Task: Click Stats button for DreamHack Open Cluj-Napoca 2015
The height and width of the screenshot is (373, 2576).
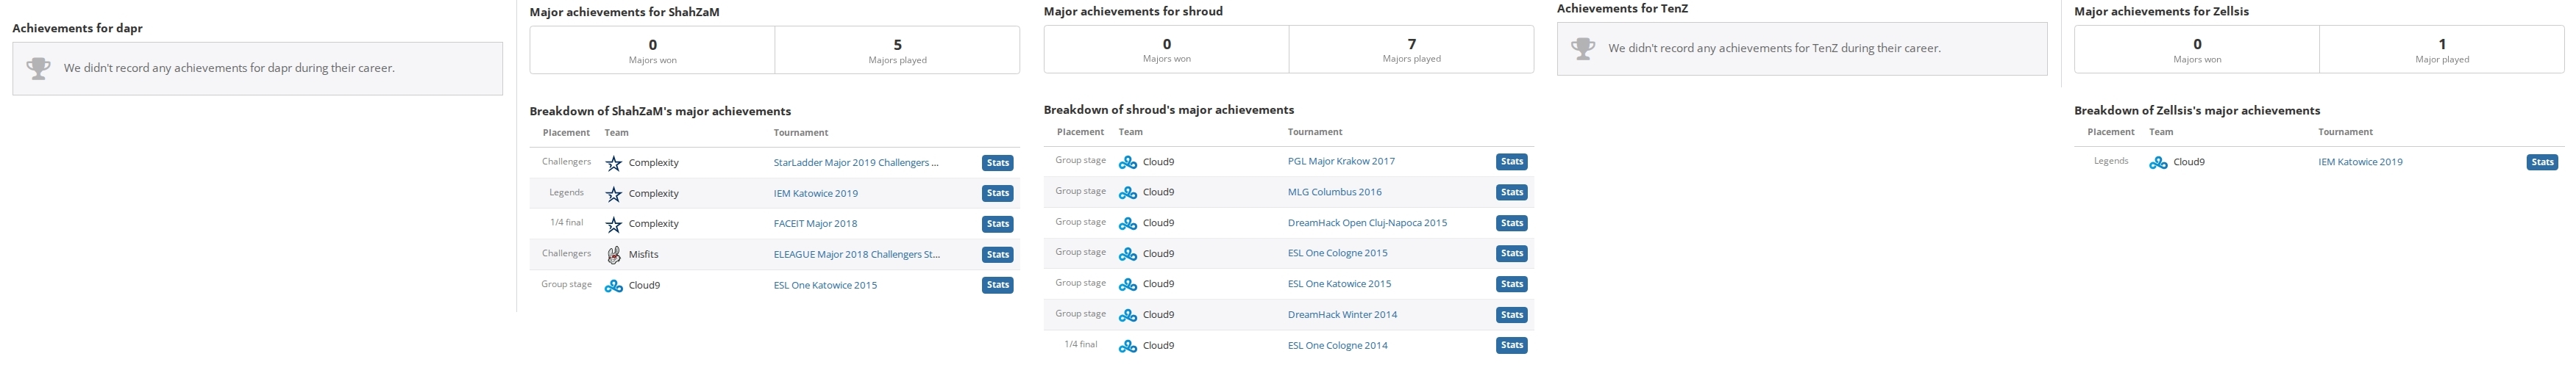Action: click(1511, 223)
